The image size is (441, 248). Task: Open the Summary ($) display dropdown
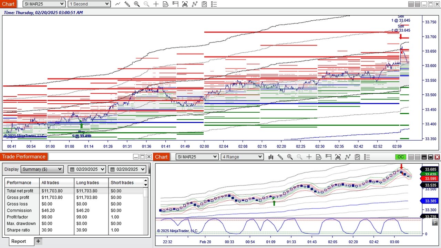pyautogui.click(x=42, y=169)
